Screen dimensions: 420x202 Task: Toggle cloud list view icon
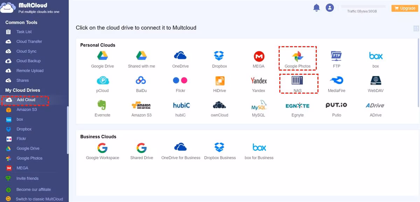pos(416,29)
